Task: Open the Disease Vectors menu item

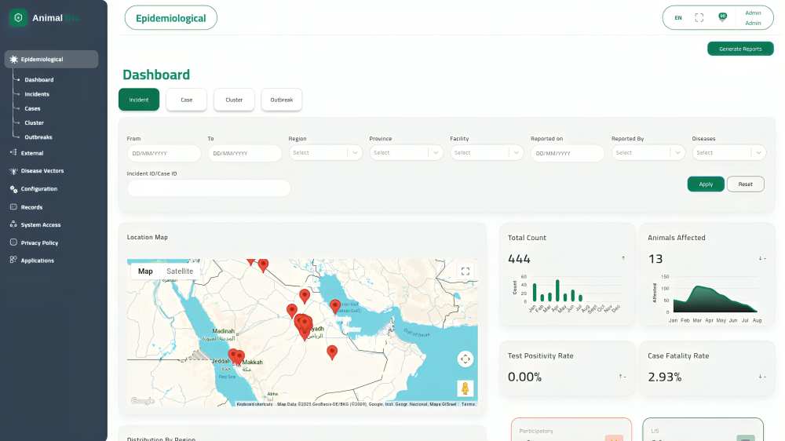Action: pyautogui.click(x=42, y=171)
